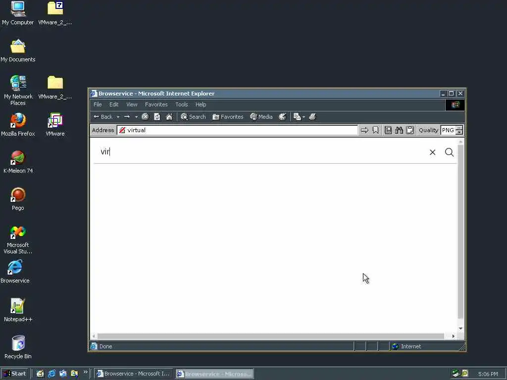Select the K-Meleon 74 desktop shortcut
Image resolution: width=507 pixels, height=380 pixels.
18,162
